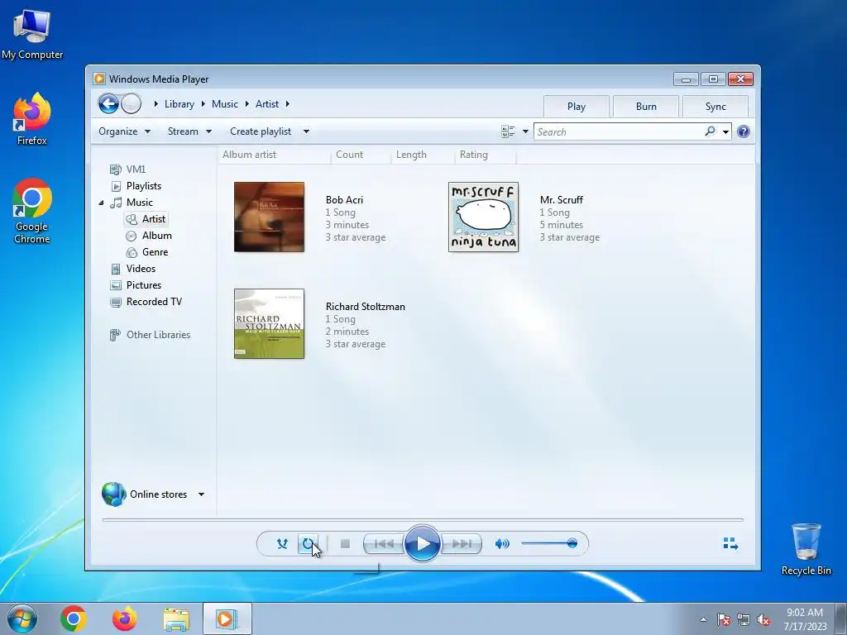This screenshot has width=847, height=635.
Task: Click Artist in the breadcrumb
Action: [x=267, y=103]
